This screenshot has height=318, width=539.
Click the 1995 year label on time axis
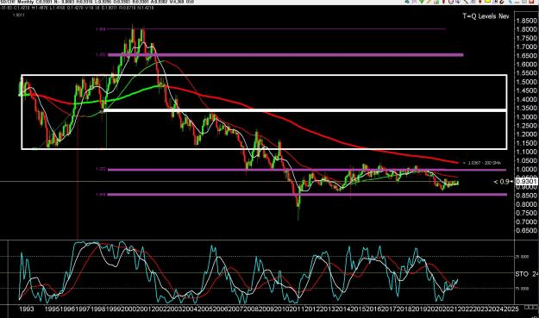click(53, 309)
